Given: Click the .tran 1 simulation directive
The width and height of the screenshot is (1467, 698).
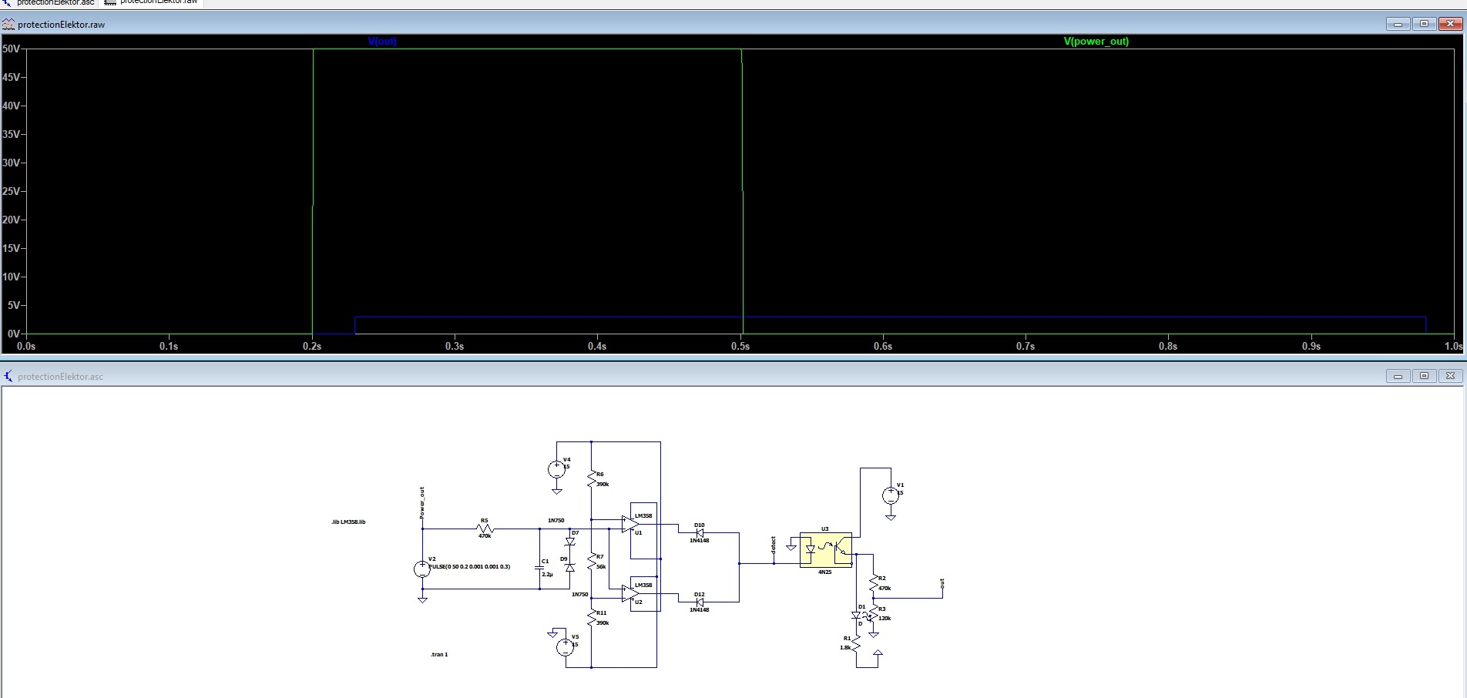Looking at the screenshot, I should click(439, 654).
